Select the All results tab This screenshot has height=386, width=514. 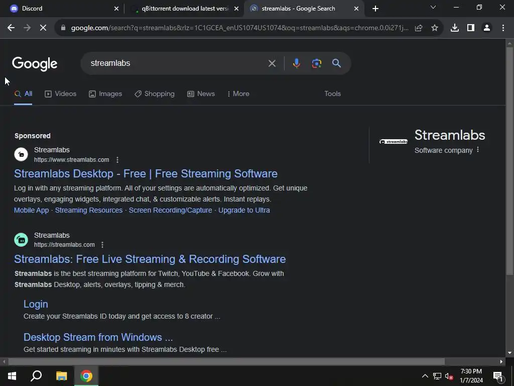pos(23,94)
